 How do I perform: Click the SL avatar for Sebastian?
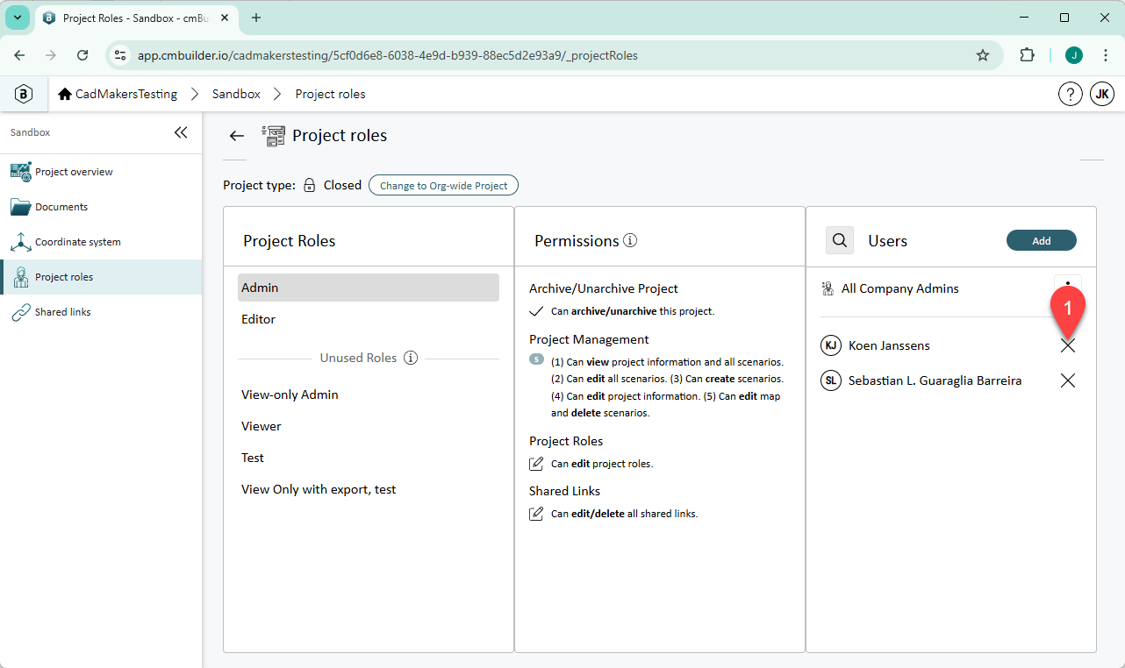830,380
